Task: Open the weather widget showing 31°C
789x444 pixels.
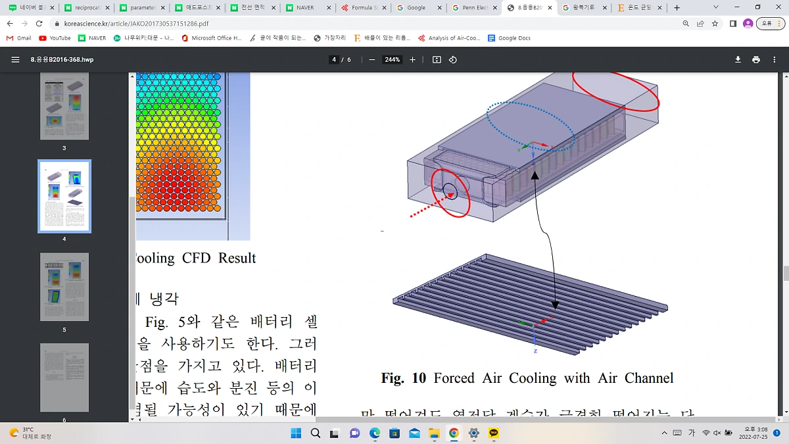Action: point(30,433)
